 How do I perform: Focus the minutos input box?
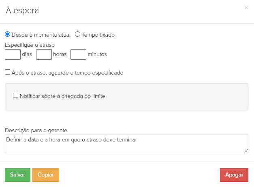point(78,54)
